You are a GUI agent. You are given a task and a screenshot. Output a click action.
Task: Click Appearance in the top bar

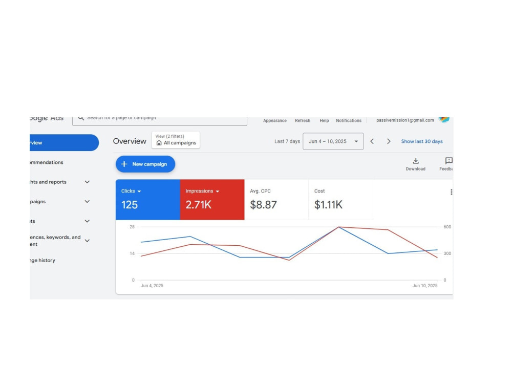[x=275, y=120]
